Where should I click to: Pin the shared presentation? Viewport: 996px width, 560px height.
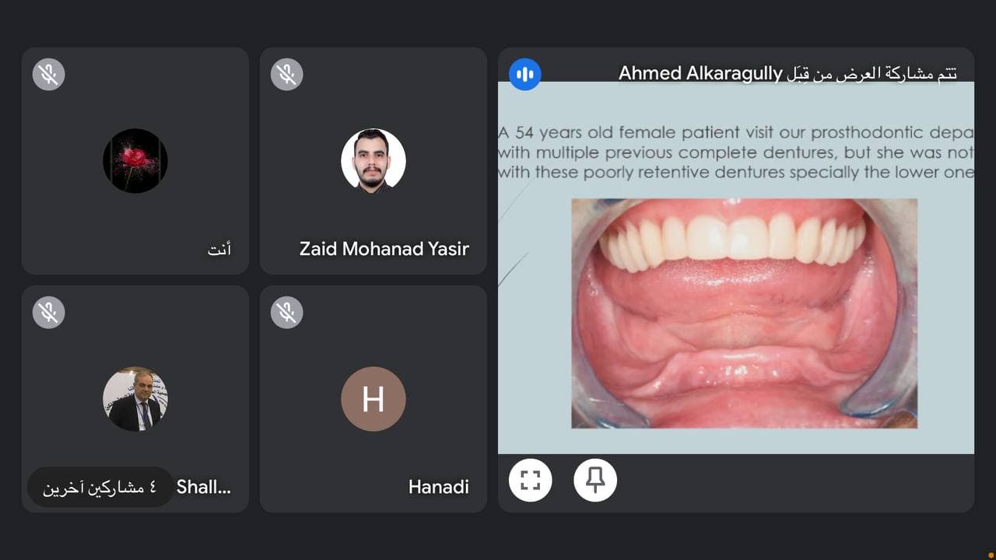pos(595,480)
